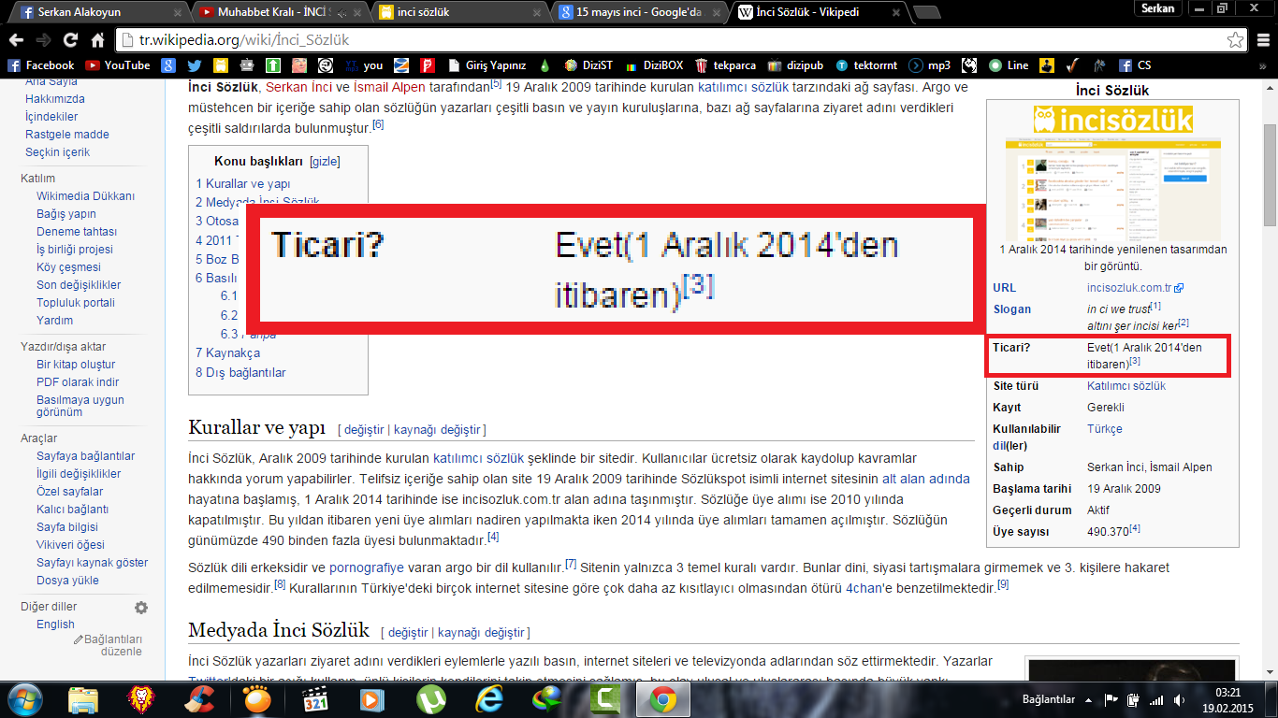Reload the page with refresh icon
This screenshot has height=718, width=1278.
point(70,40)
